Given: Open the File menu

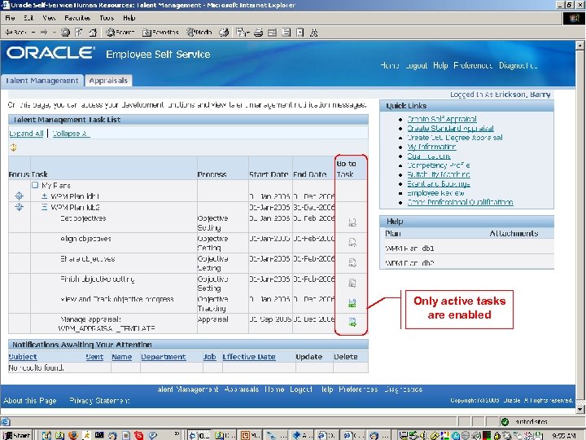Looking at the screenshot, I should 10,18.
